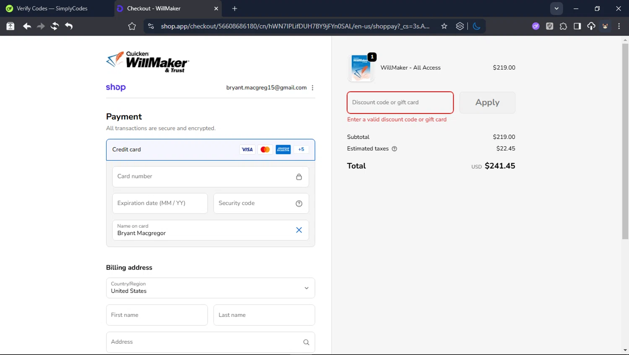The image size is (629, 355).
Task: Click the bryant.macgreg15@gmail.com email text
Action: (266, 88)
